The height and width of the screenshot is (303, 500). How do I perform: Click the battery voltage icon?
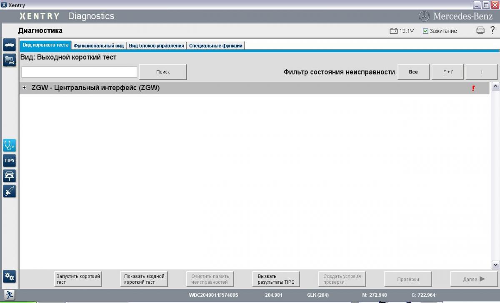[x=393, y=31]
